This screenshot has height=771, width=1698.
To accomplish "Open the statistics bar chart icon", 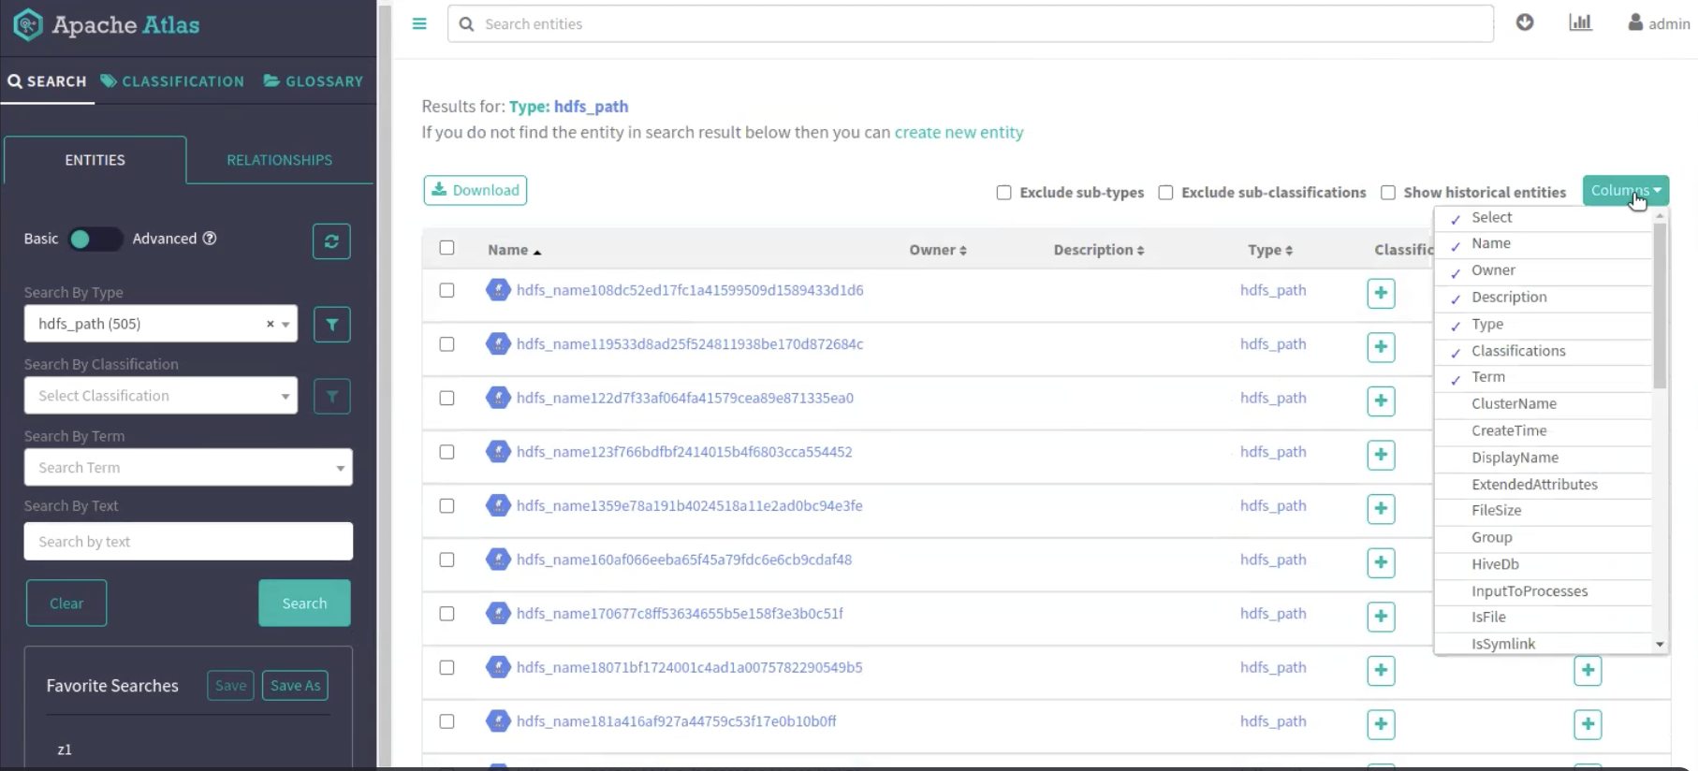I will [1580, 22].
